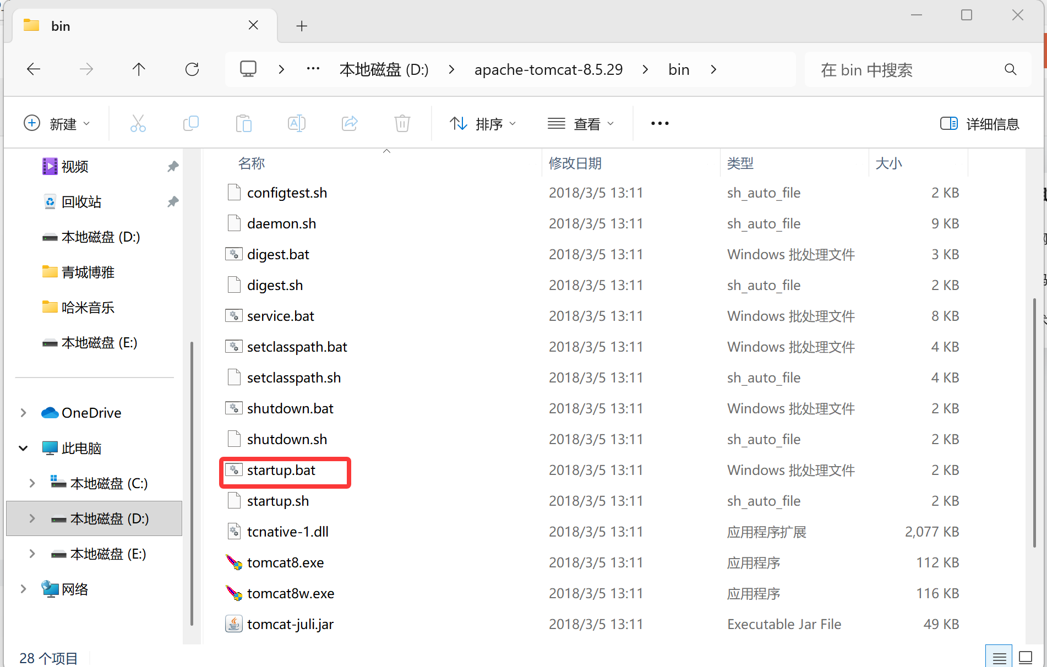Image resolution: width=1047 pixels, height=667 pixels.
Task: Open the 哈米音乐 folder in sidebar
Action: [x=88, y=307]
